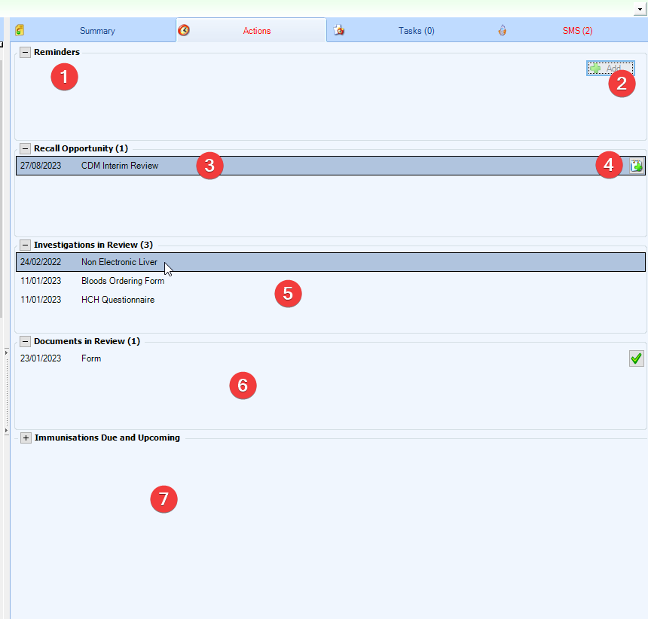
Task: Select the CDM Interim Review recall row
Action: point(121,166)
